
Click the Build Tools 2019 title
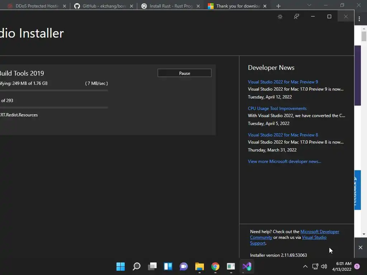coord(22,73)
